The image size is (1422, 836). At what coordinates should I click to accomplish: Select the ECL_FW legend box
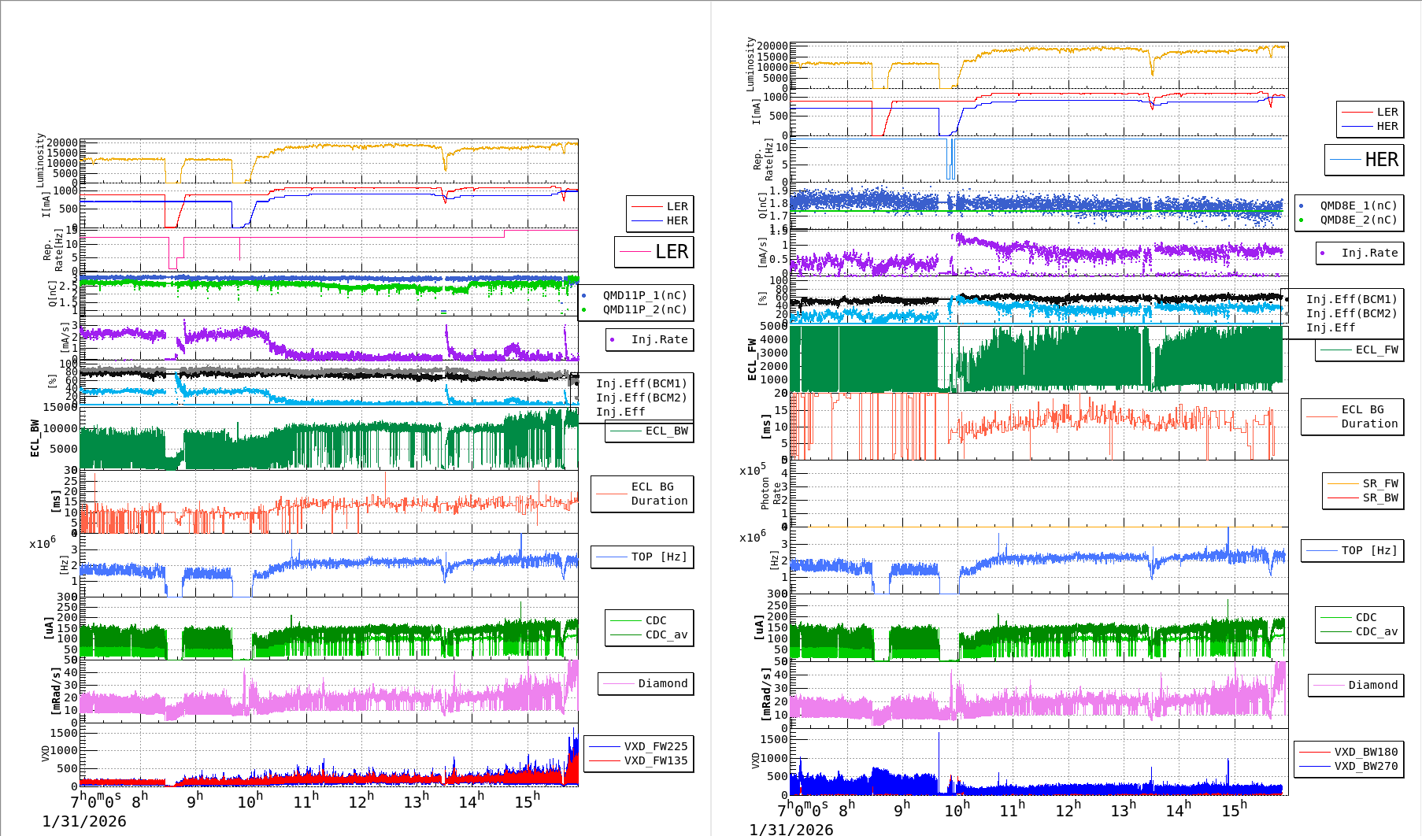click(1359, 350)
